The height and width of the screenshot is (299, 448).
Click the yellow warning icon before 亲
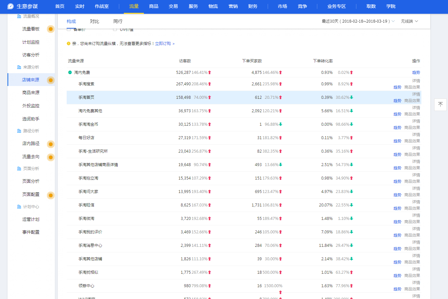tap(69, 43)
